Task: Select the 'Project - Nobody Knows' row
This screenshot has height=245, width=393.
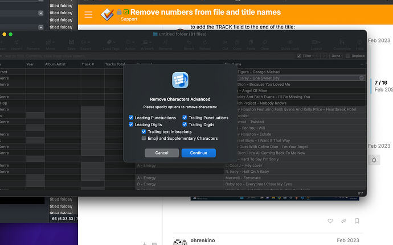Action: [301, 103]
